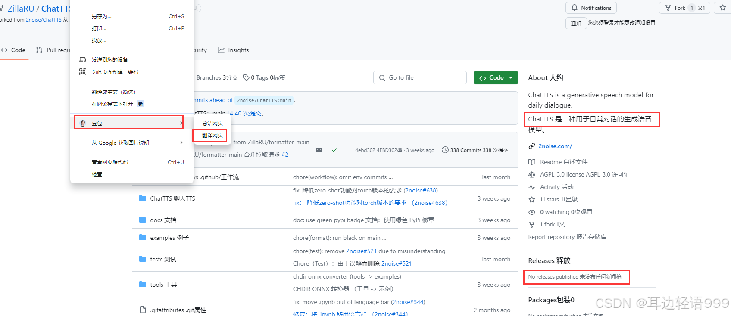Select 另存为 in context menu
This screenshot has height=316, width=731.
[101, 16]
